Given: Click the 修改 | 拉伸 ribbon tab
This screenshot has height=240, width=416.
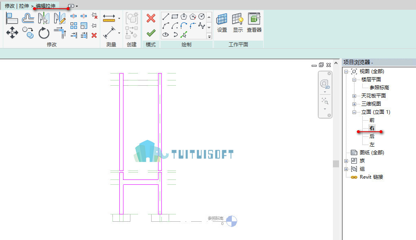Looking at the screenshot, I should point(17,6).
